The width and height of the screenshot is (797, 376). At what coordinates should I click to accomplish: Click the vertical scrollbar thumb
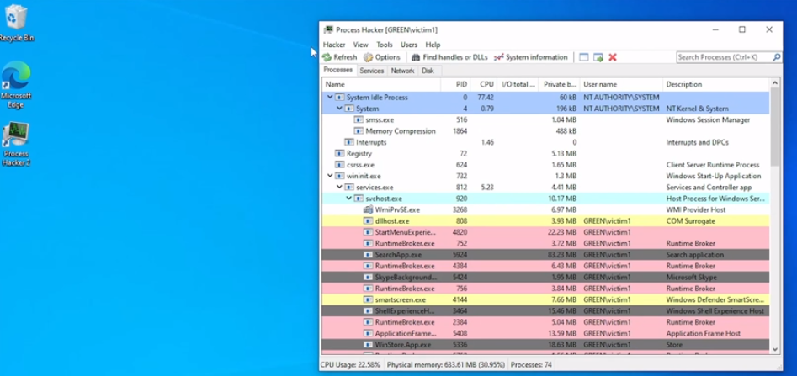tap(775, 126)
